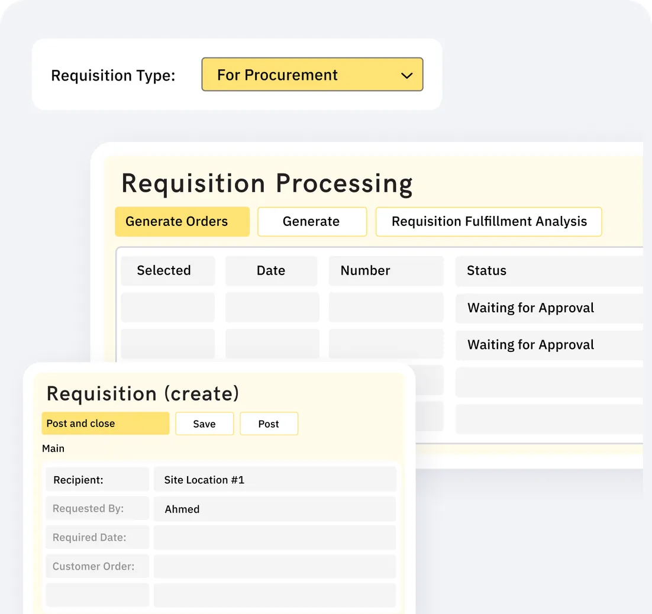Open Requisition Fulfillment Analysis
Image resolution: width=652 pixels, height=614 pixels.
click(489, 222)
